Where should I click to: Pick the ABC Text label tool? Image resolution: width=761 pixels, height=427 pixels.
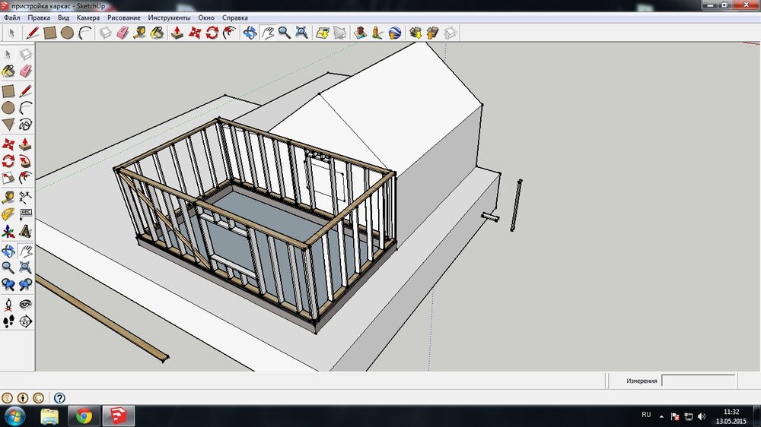25,214
